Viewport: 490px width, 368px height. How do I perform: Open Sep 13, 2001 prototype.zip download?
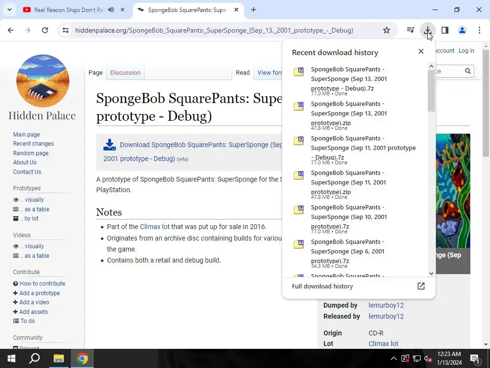359,116
